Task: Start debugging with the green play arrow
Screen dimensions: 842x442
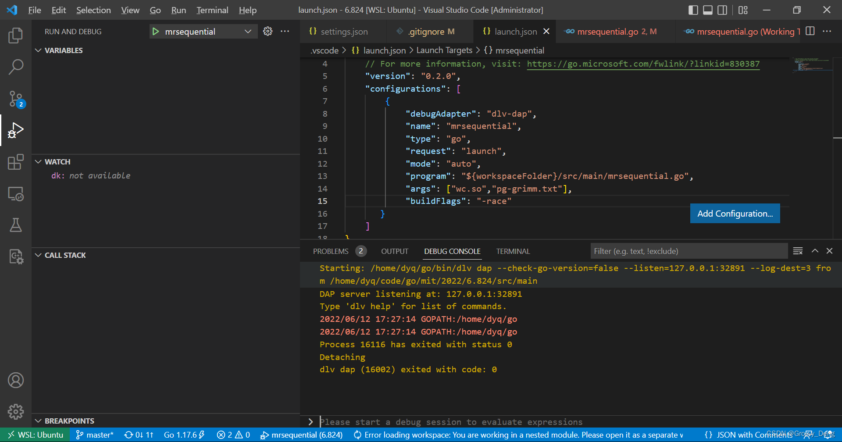Action: [x=156, y=31]
